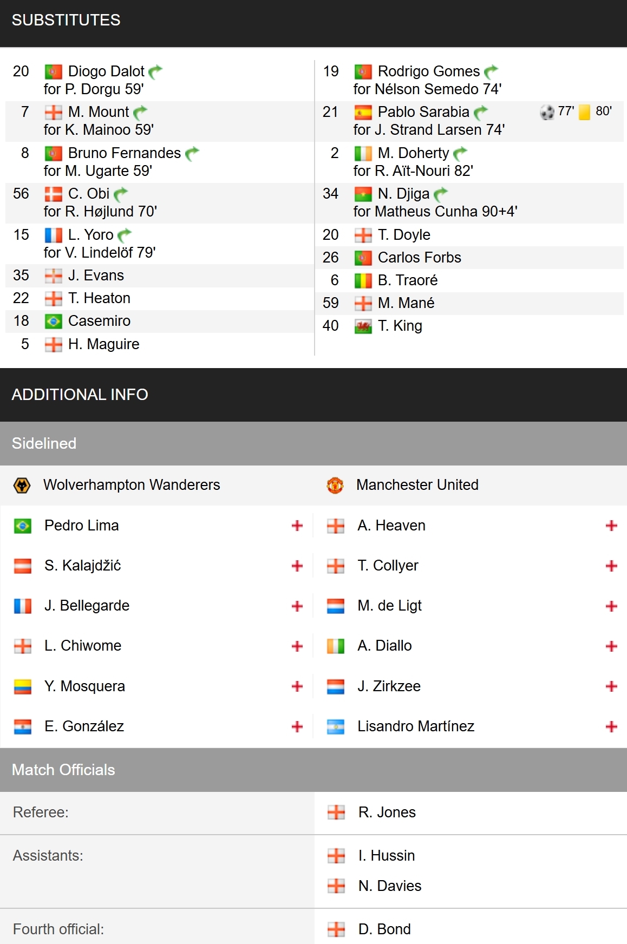
Task: Open the Manchester United team link
Action: [417, 485]
